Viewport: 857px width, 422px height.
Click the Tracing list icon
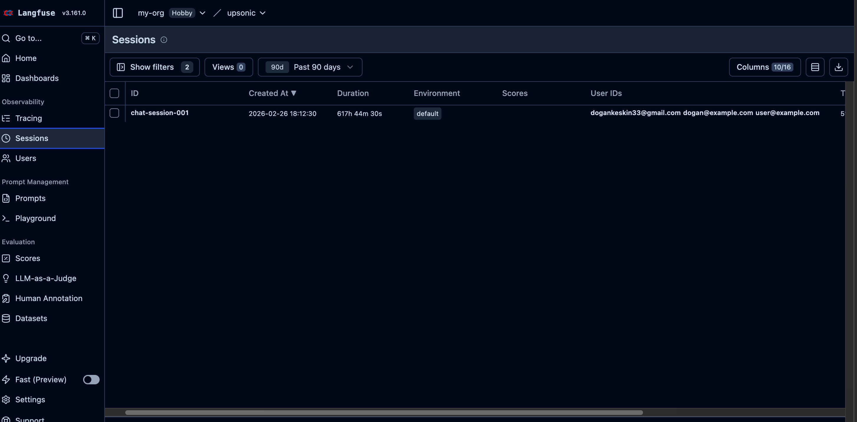point(6,118)
